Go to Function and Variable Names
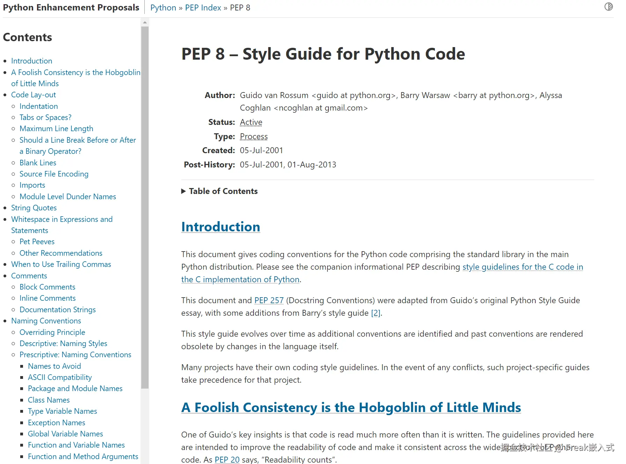 [76, 445]
